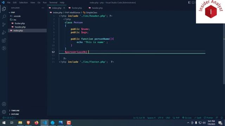Click the Ln 12, Col 28 indicator

(x=139, y=118)
